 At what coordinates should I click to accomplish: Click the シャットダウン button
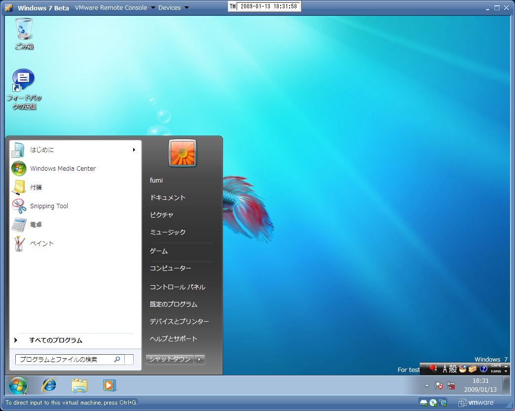[x=170, y=359]
